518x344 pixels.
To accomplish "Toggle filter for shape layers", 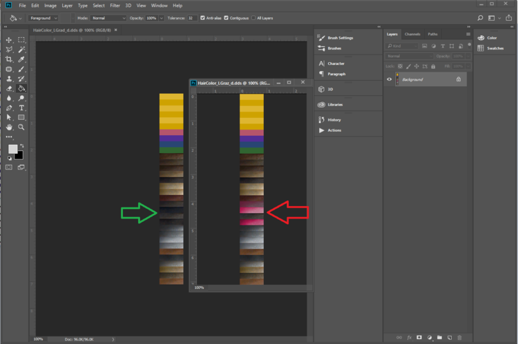I will tap(452, 46).
